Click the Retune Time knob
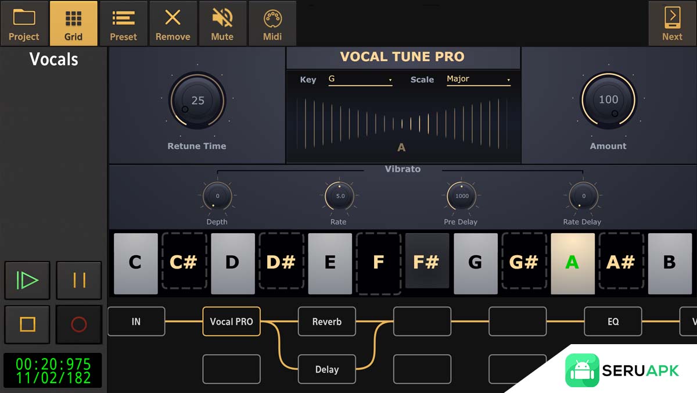The image size is (697, 393). click(x=197, y=100)
